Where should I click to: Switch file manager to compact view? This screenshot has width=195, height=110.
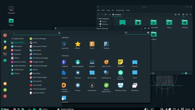click(190, 15)
